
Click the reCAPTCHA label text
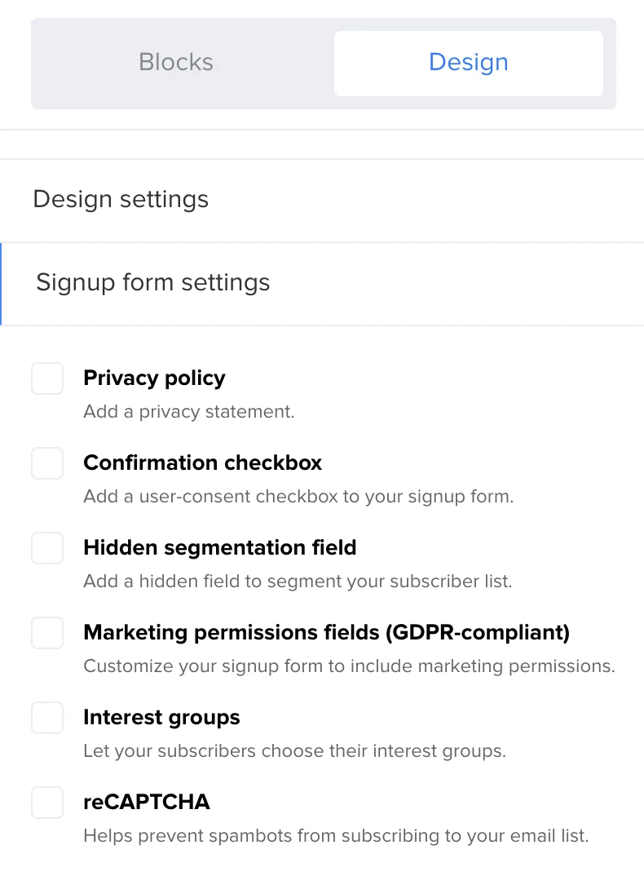pos(147,803)
